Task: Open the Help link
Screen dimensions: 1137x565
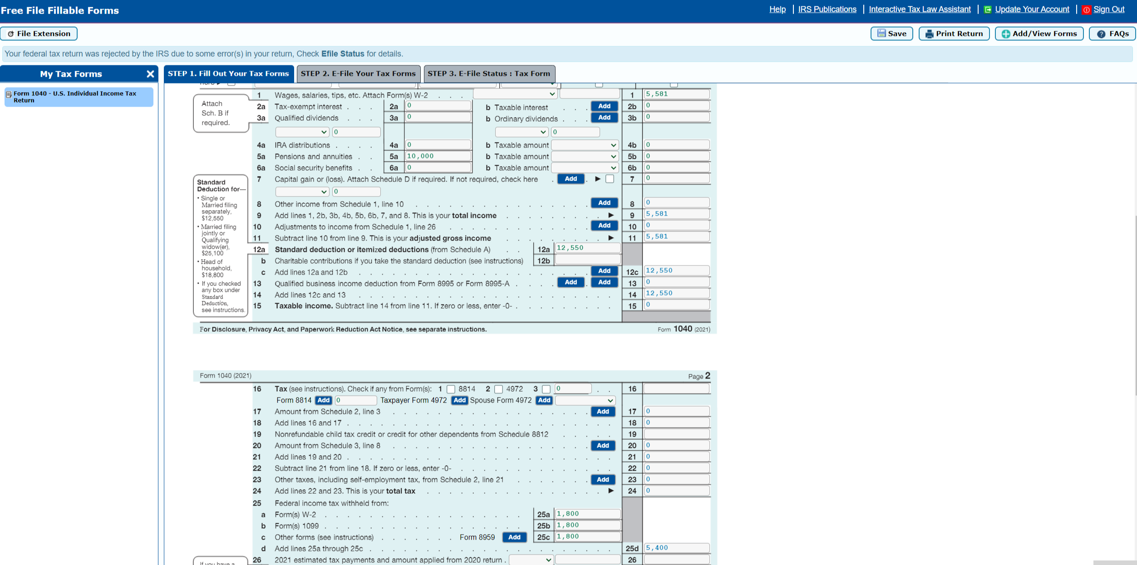Action: (x=777, y=10)
